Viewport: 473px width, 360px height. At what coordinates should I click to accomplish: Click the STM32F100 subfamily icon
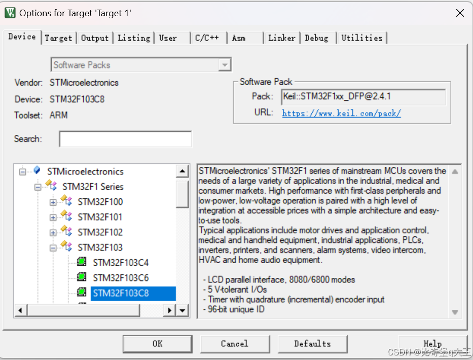(66, 200)
